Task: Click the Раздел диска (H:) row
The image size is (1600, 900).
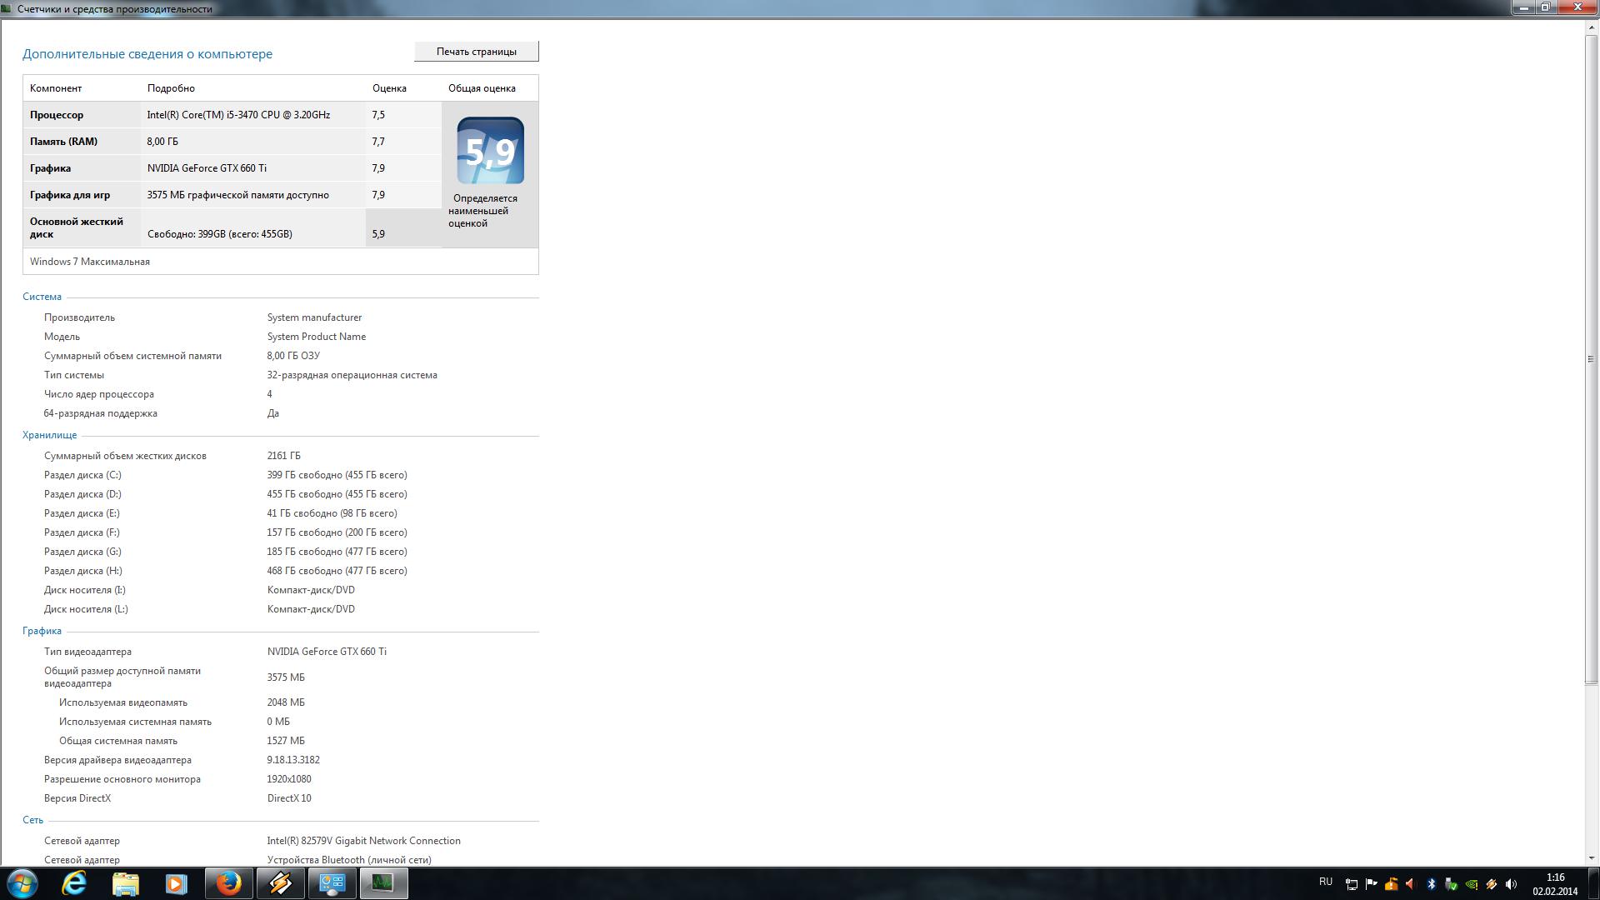Action: (x=226, y=571)
